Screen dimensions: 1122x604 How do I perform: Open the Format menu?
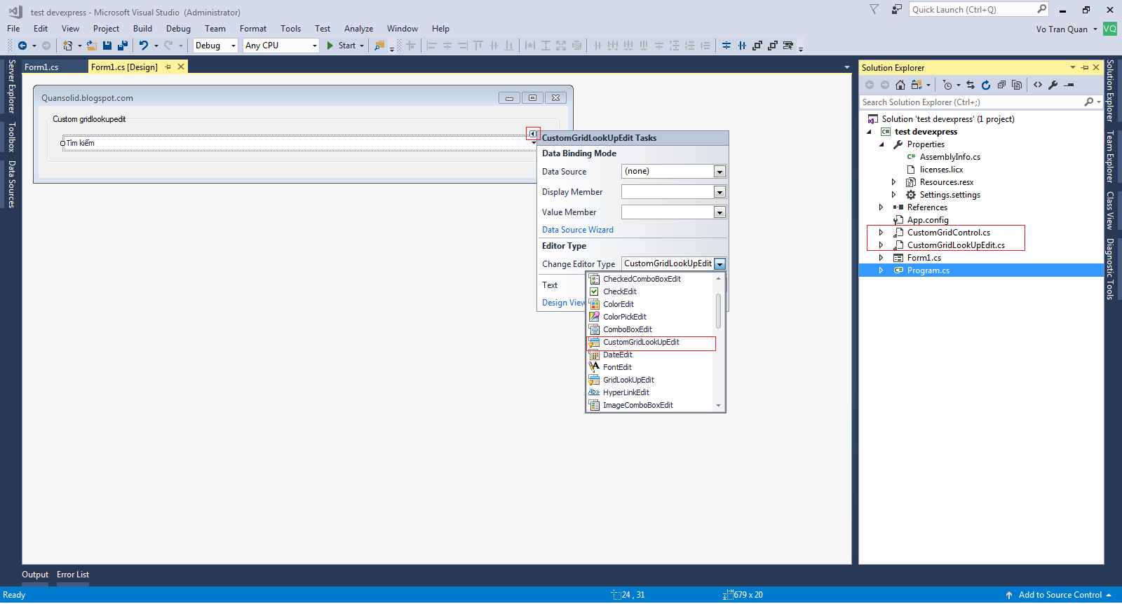point(253,29)
